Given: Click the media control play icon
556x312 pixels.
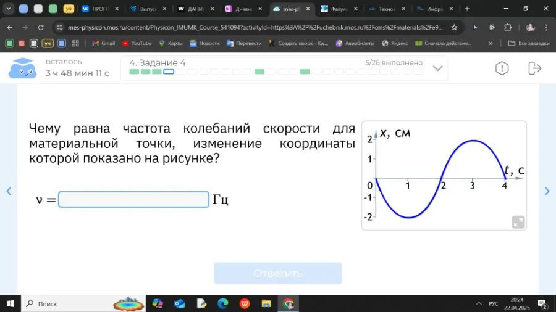Looking at the screenshot, I should [476, 27].
